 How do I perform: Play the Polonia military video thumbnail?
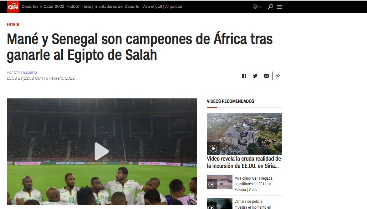(211, 184)
